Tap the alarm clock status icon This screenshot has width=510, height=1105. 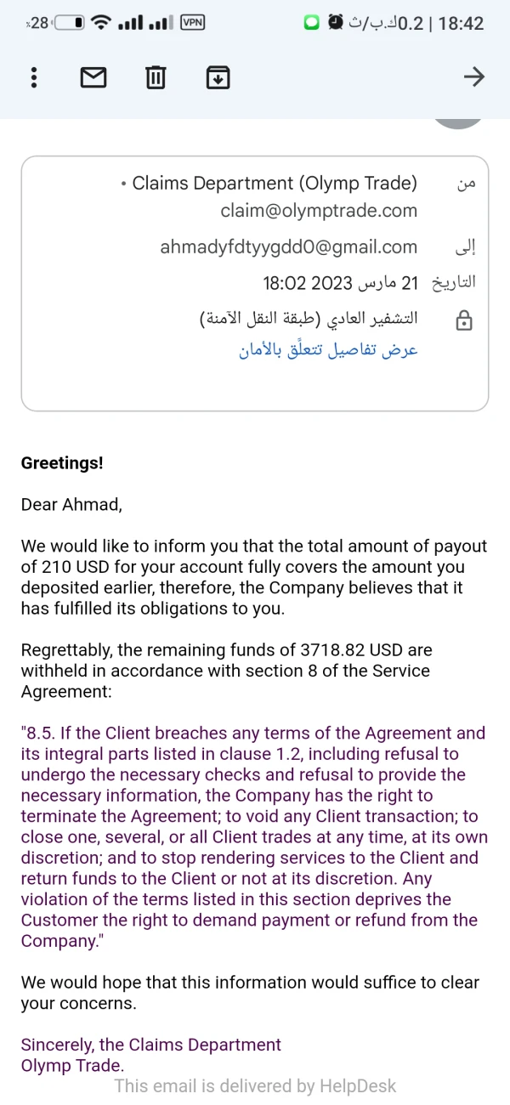(x=337, y=23)
